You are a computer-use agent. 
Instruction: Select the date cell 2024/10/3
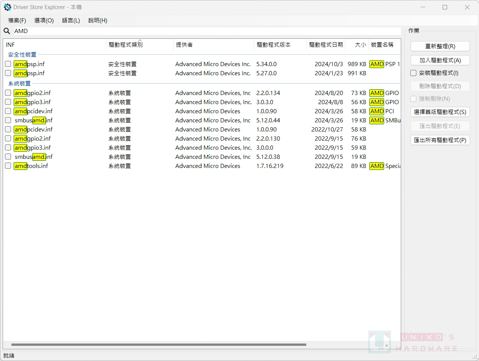coord(329,64)
